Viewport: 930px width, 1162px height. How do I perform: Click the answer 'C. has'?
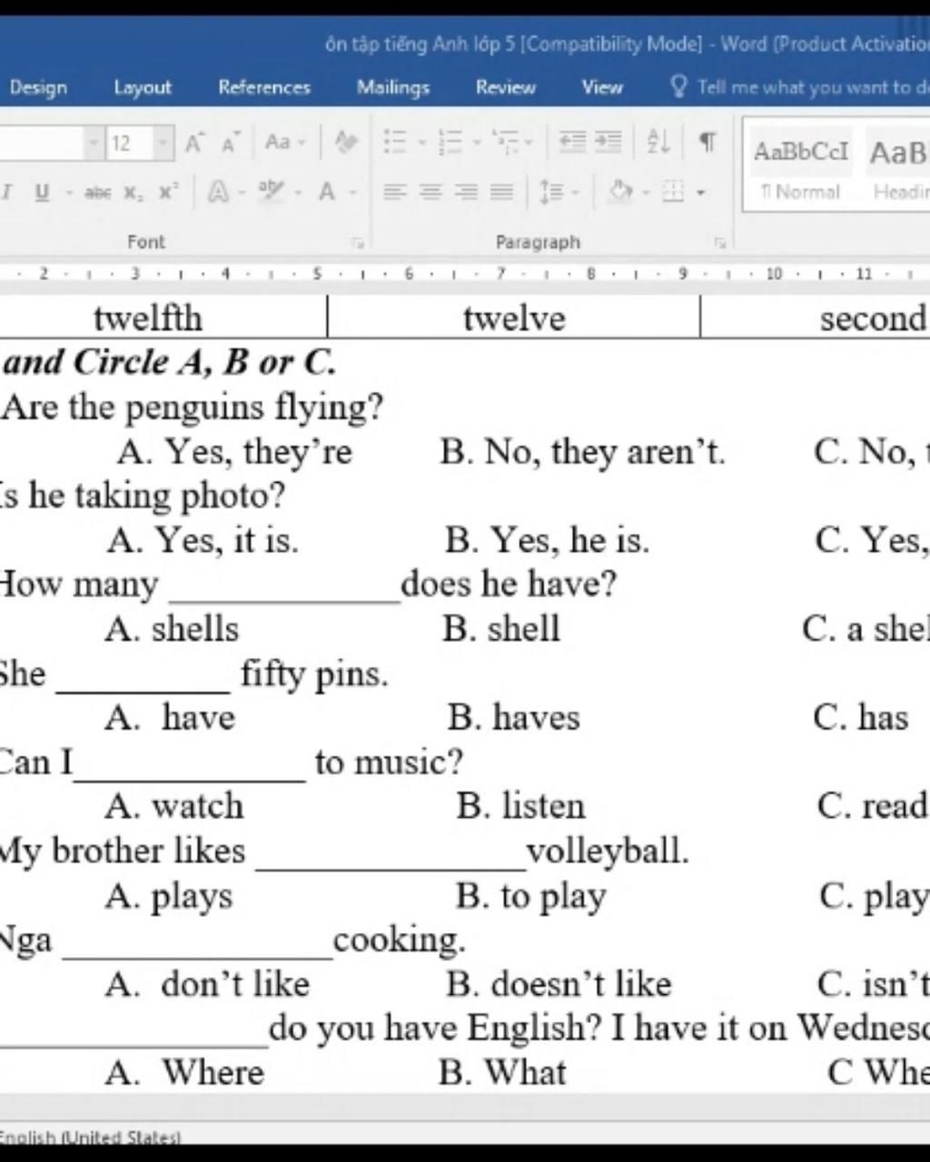(x=861, y=717)
